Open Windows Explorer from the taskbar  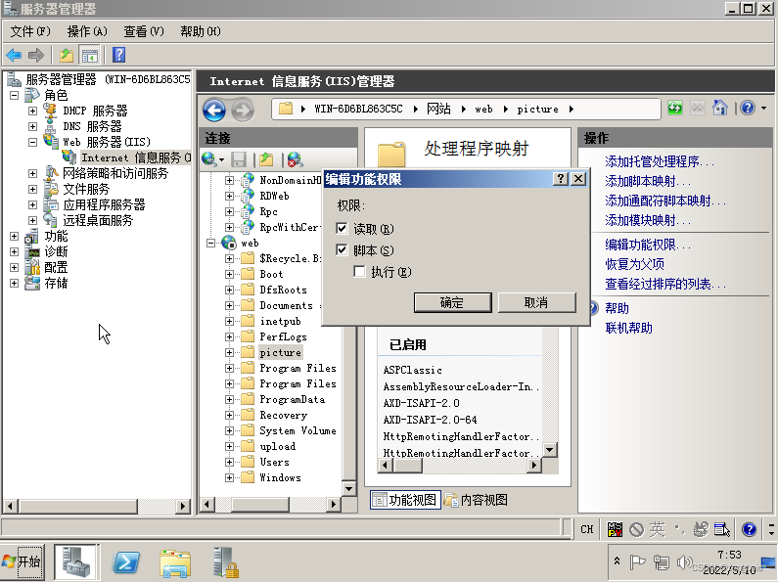pyautogui.click(x=174, y=562)
